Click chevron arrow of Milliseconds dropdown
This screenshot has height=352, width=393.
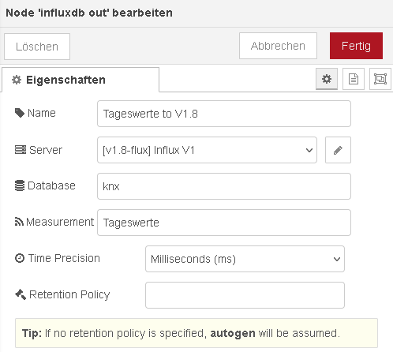point(337,259)
